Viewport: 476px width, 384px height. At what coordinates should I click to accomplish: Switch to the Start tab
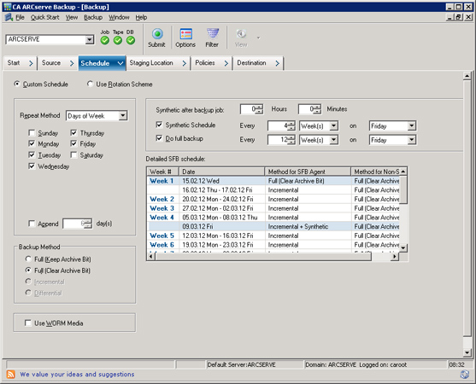pyautogui.click(x=21, y=63)
